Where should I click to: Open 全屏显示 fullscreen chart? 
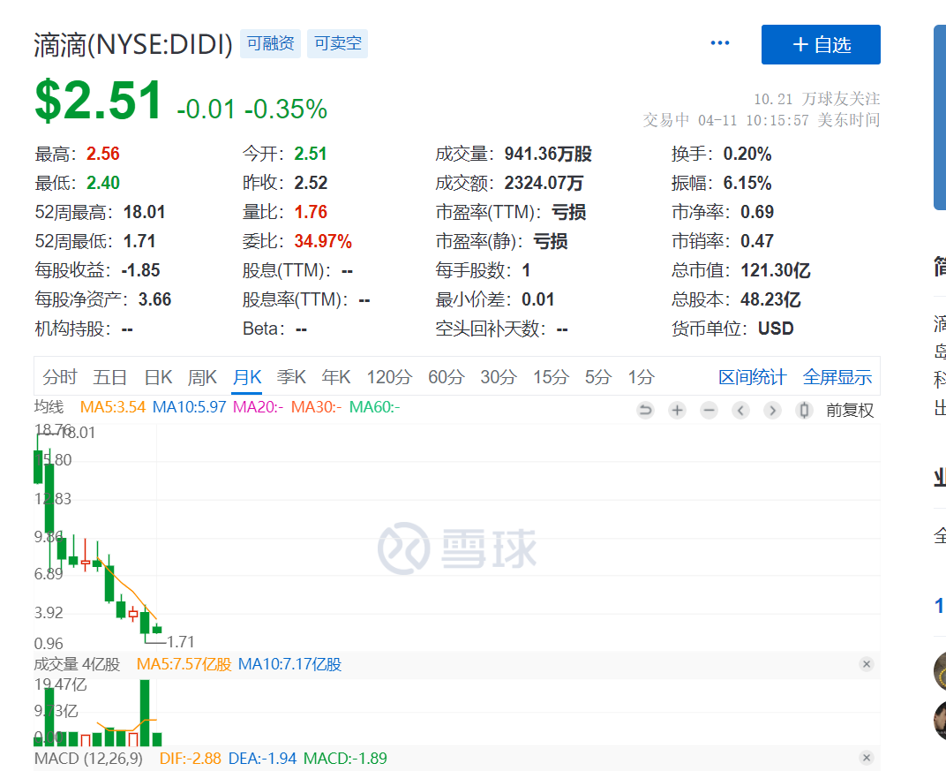[837, 377]
